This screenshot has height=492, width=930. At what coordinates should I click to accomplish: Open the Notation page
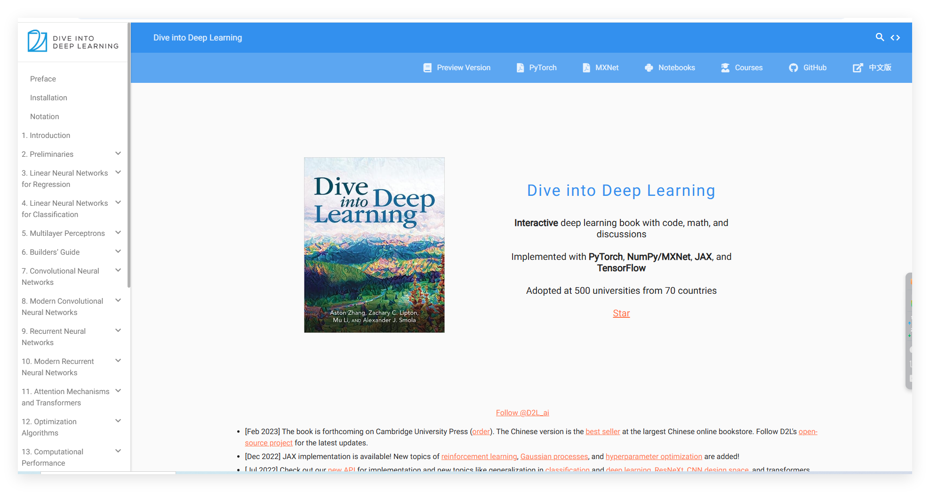click(x=45, y=116)
